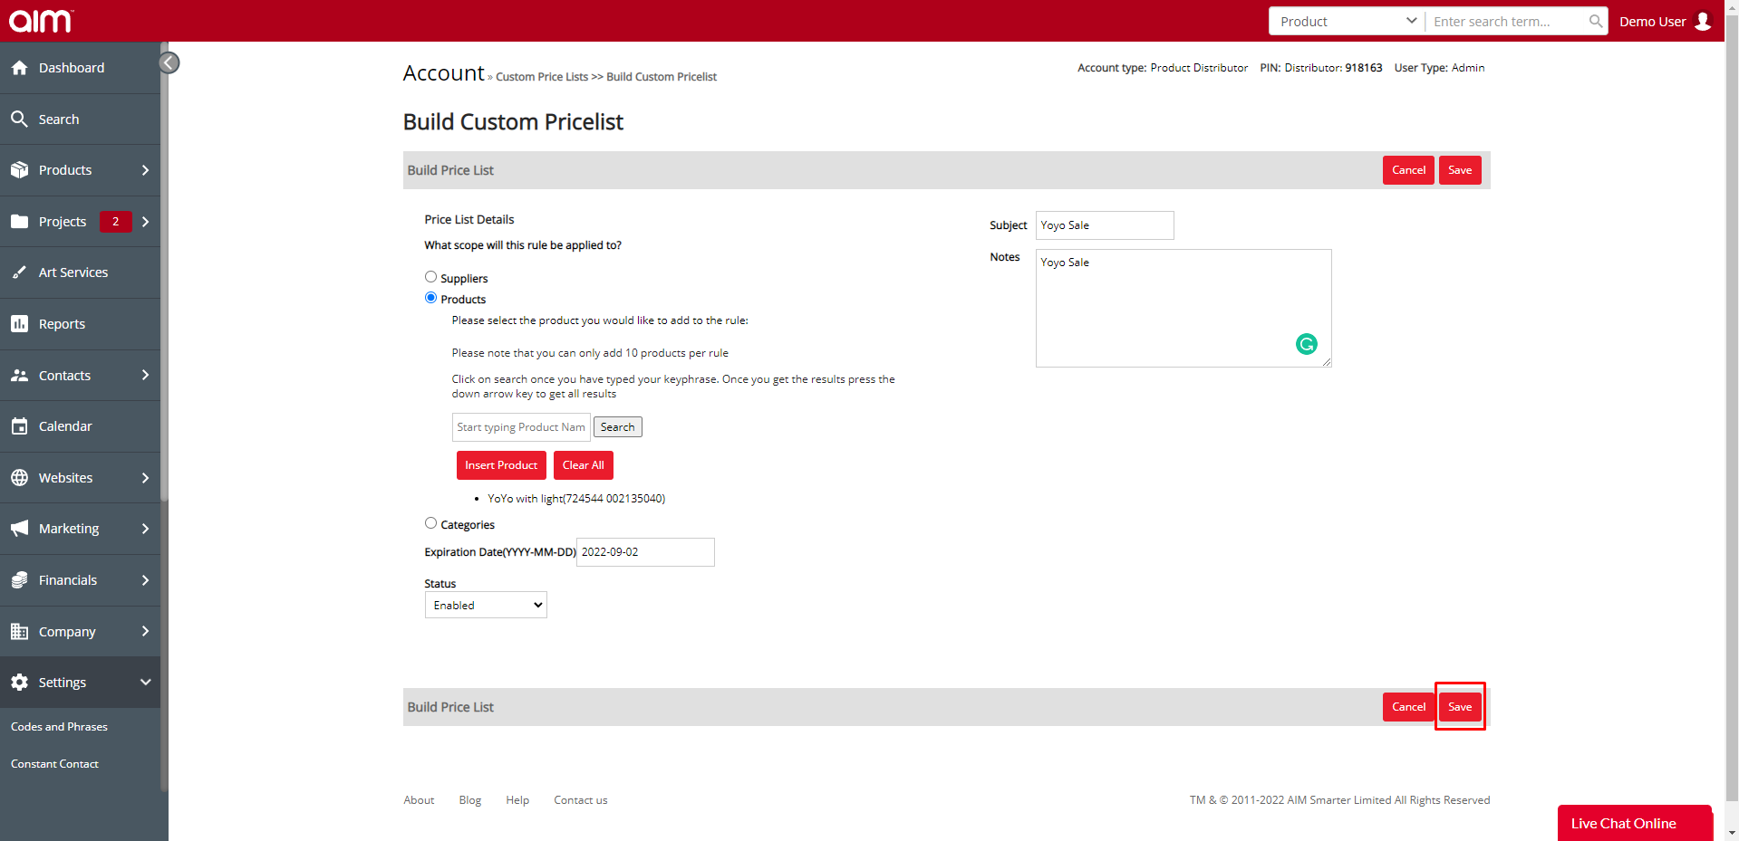Click the Settings gear icon
Viewport: 1739px width, 841px height.
point(19,683)
